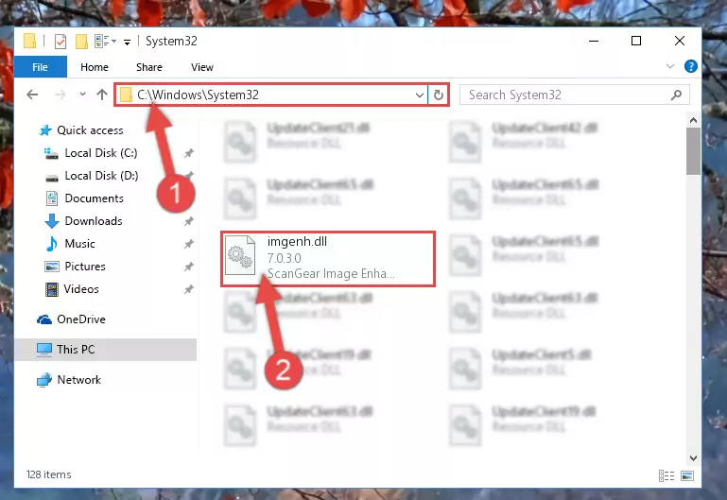
Task: Maximize the System32 window
Action: coord(636,42)
